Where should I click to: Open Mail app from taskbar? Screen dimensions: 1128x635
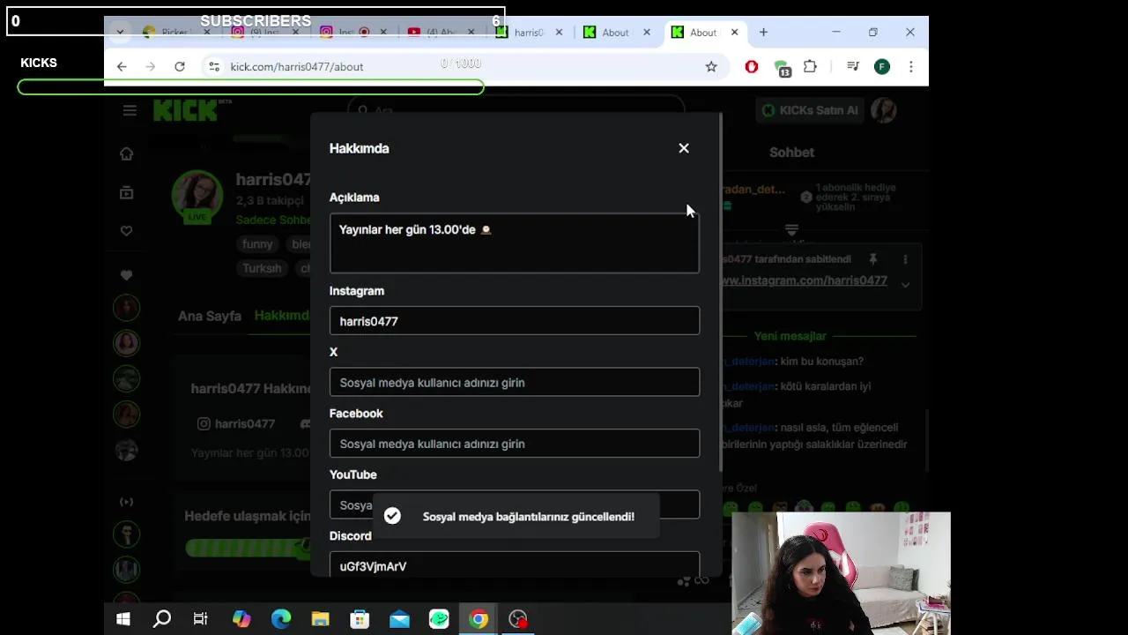pos(399,619)
